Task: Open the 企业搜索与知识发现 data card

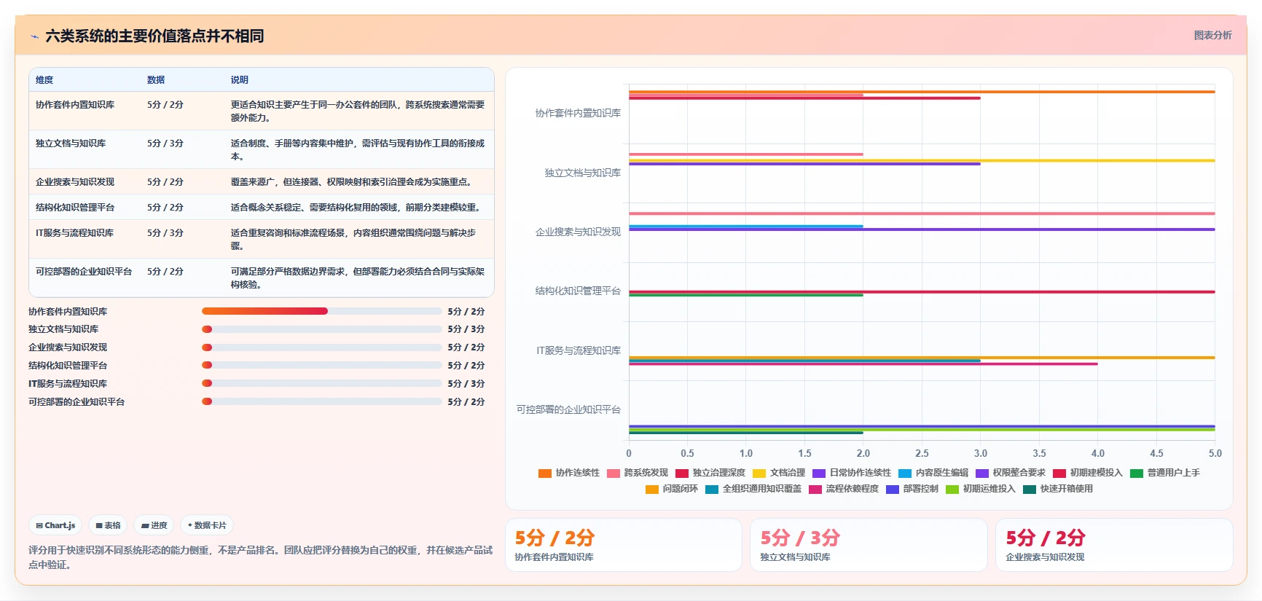Action: point(1114,545)
